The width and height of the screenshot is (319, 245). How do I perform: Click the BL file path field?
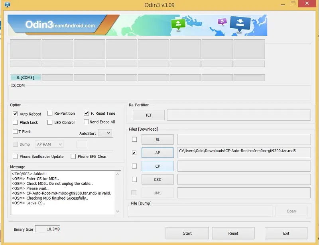pos(244,139)
